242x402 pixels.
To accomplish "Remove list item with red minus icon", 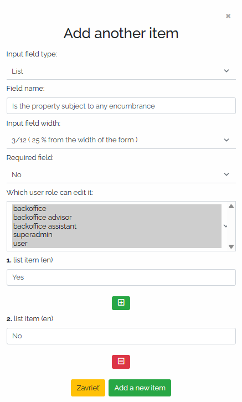I will (121, 362).
